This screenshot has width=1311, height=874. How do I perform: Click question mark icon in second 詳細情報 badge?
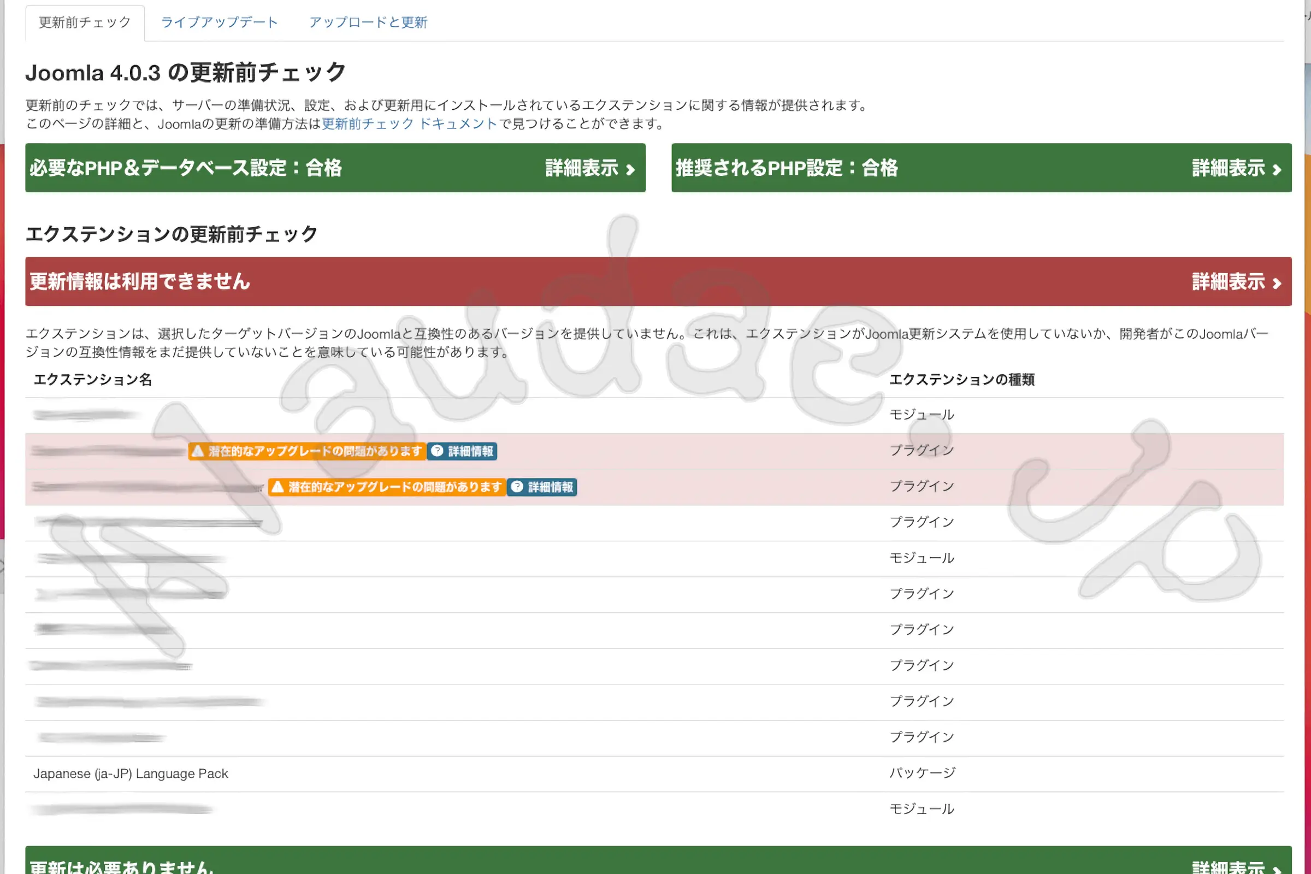[517, 487]
